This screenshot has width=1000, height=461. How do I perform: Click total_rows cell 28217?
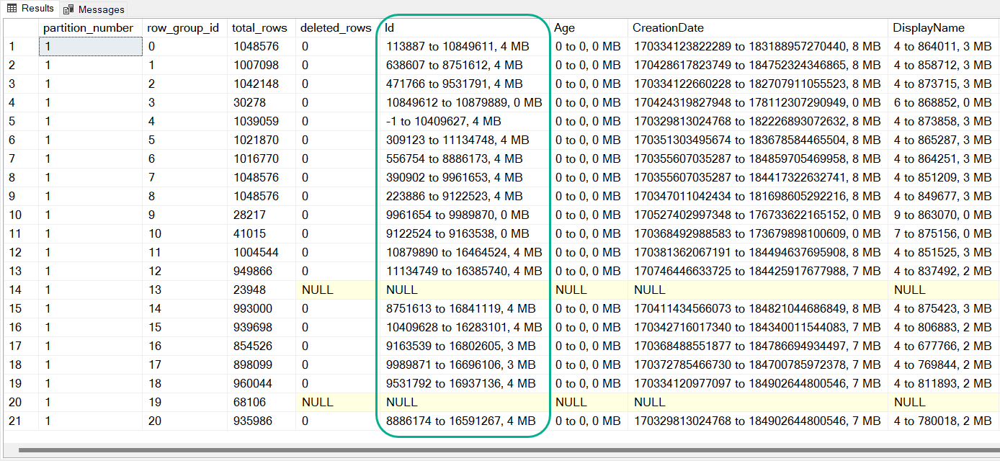click(261, 215)
